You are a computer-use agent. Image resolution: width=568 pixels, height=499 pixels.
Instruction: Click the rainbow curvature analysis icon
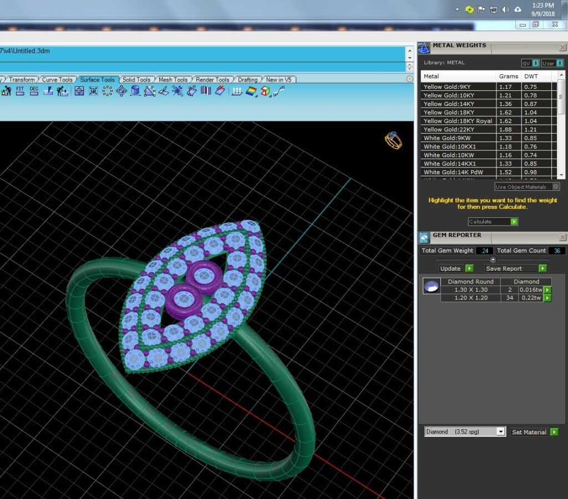[251, 91]
